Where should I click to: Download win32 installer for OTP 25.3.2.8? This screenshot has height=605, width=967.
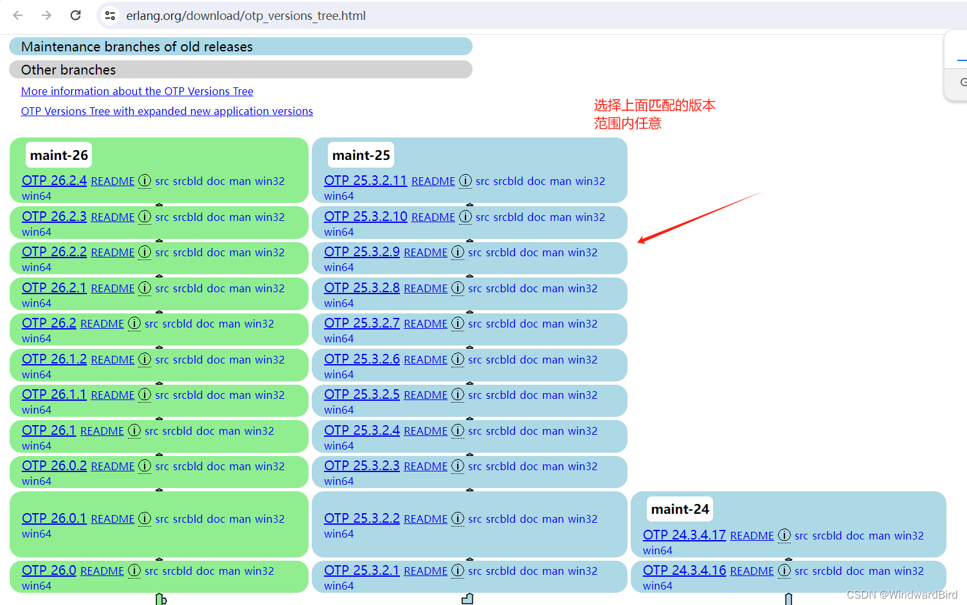(x=583, y=288)
